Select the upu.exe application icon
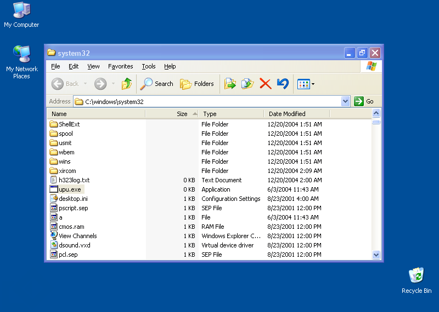 (53, 189)
